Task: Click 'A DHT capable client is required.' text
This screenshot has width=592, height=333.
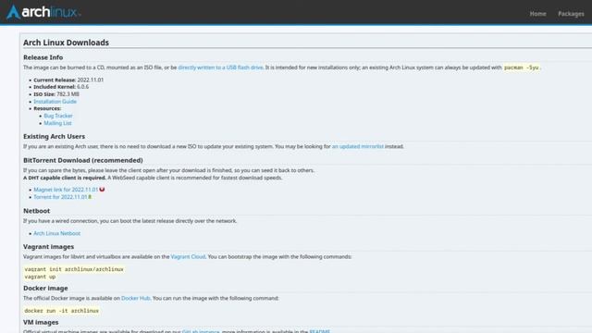Action: click(x=65, y=178)
